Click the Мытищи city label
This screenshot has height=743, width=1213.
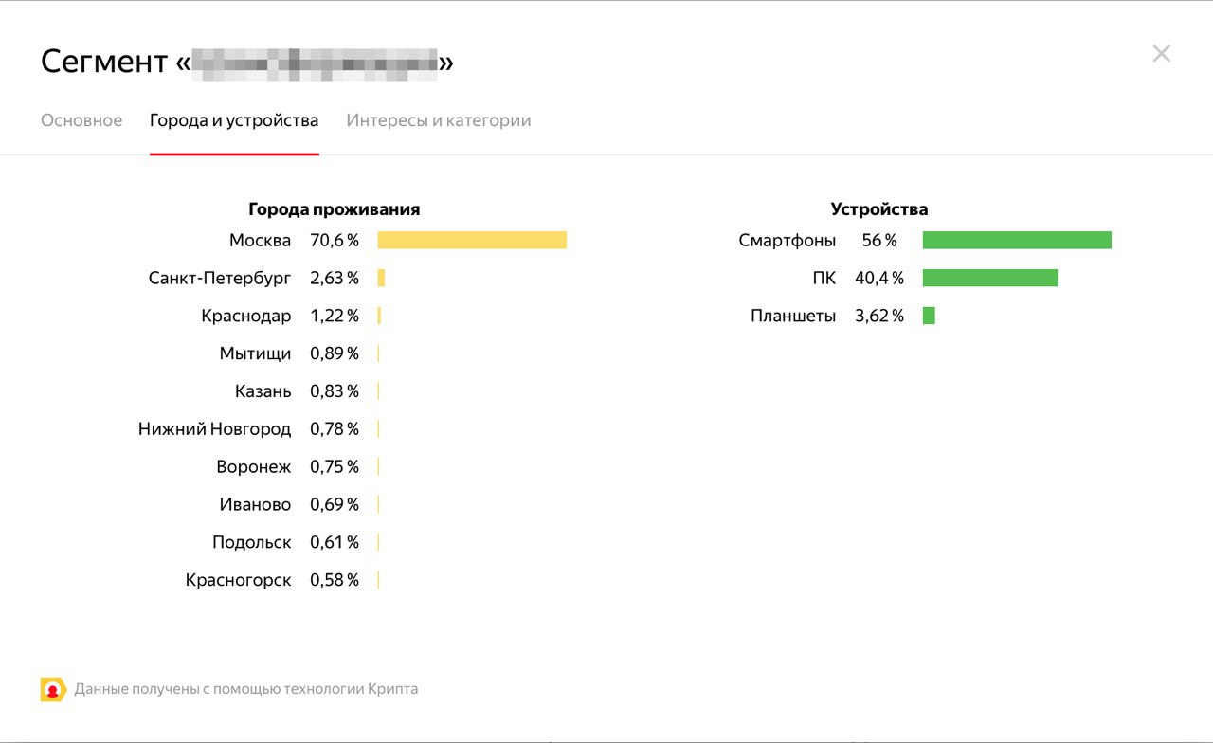(256, 353)
